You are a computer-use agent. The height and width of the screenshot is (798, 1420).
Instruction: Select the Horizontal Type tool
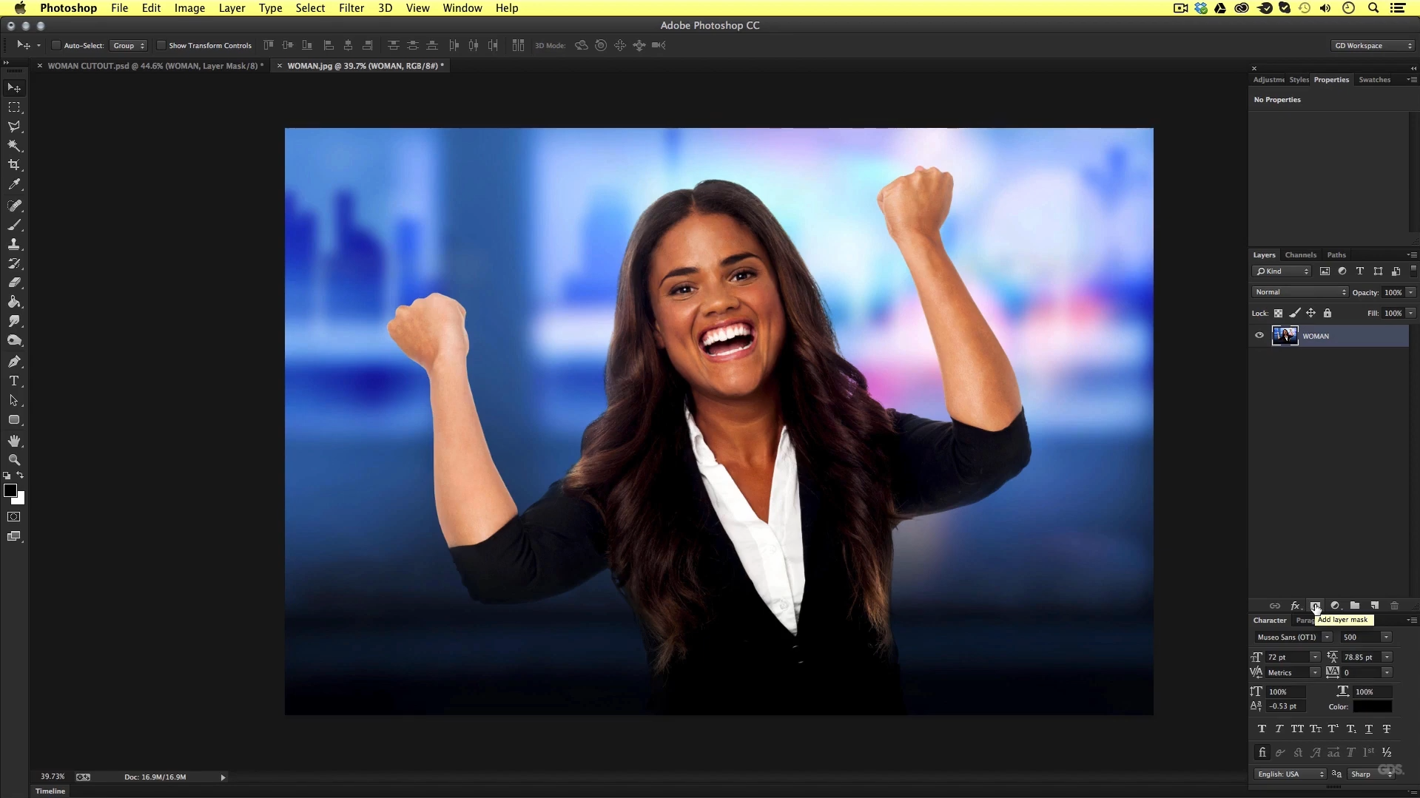point(15,380)
